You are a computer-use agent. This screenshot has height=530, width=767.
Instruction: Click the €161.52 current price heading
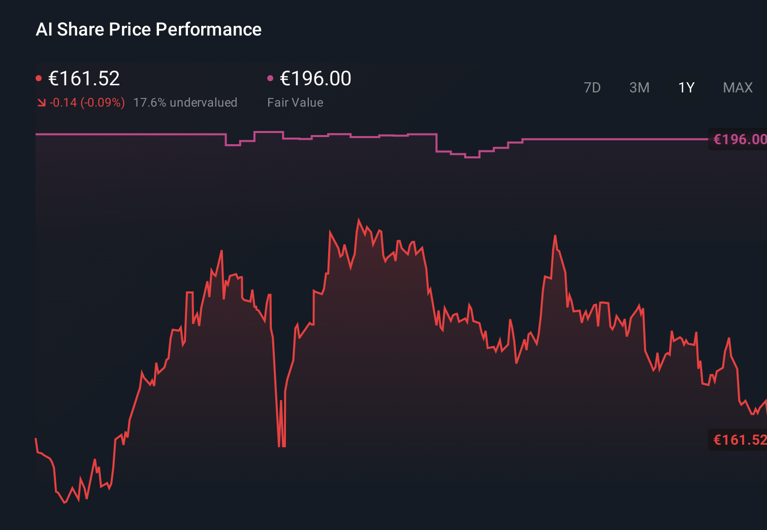pos(84,78)
